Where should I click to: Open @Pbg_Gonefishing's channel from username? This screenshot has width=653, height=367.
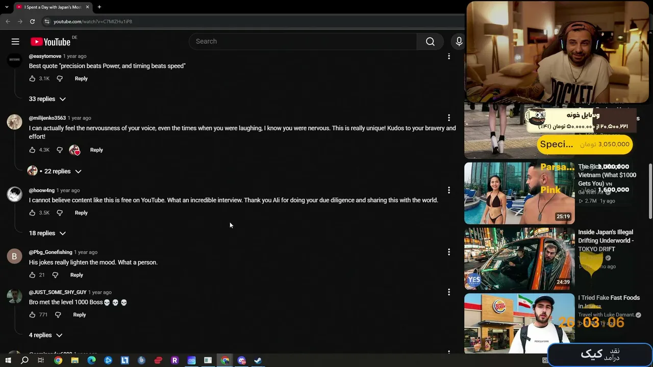click(x=51, y=252)
